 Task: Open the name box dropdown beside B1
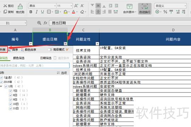pos(25,23)
